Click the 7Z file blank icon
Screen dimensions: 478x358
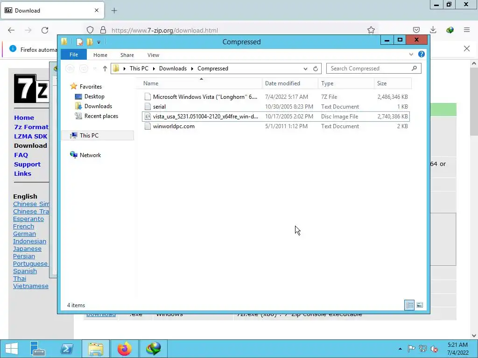pyautogui.click(x=148, y=97)
